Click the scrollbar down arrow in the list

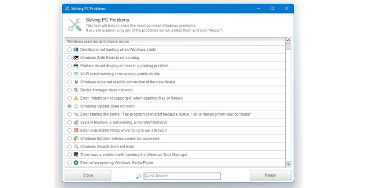288,163
